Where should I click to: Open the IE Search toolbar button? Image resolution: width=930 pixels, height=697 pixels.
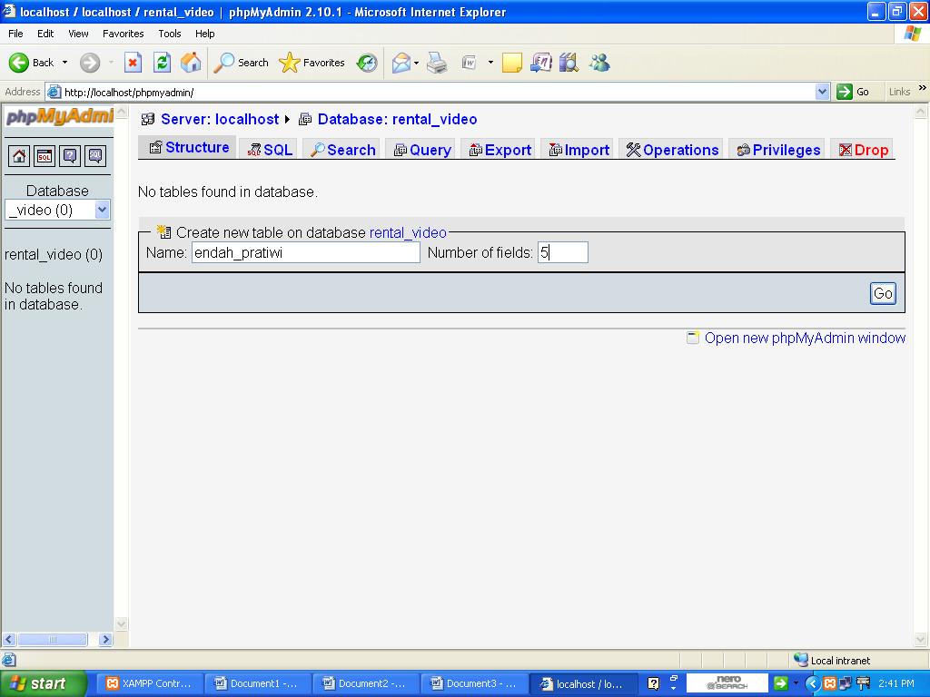click(x=241, y=63)
